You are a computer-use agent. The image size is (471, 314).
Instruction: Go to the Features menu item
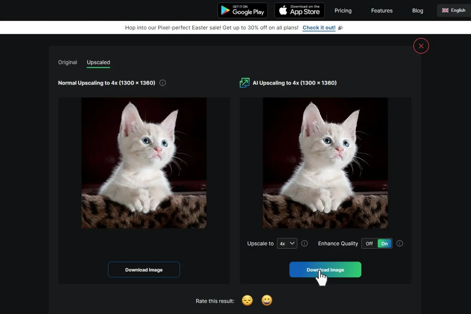[x=382, y=11]
